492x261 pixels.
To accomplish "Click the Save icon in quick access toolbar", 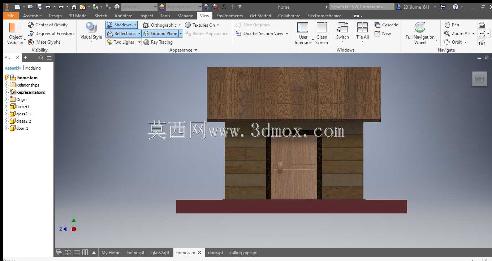I will click(x=39, y=7).
